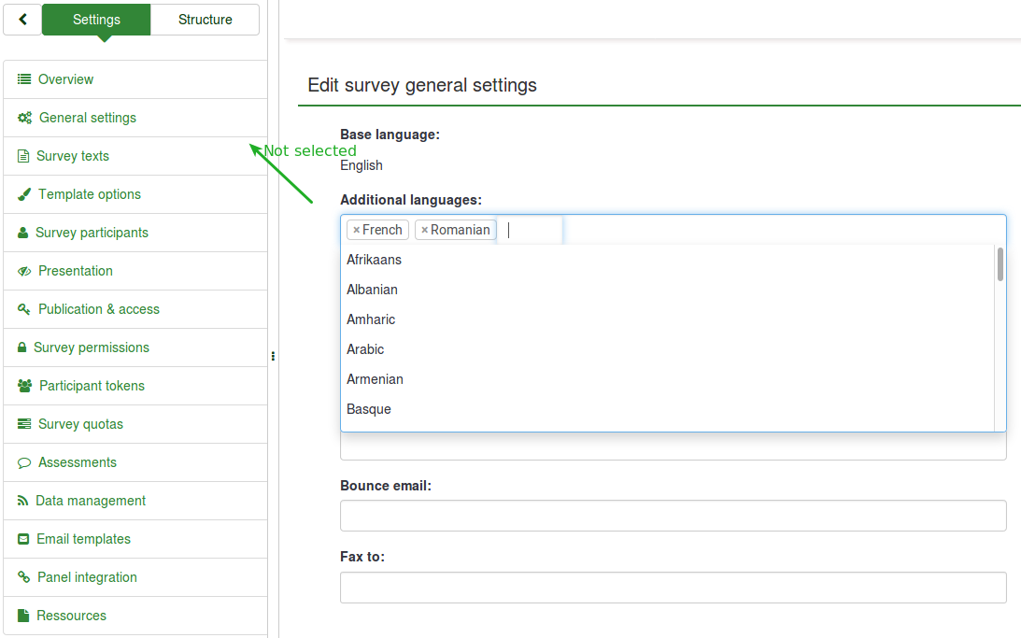Viewport: 1021px width, 638px height.
Task: Click the Overview list icon
Action: pos(24,79)
